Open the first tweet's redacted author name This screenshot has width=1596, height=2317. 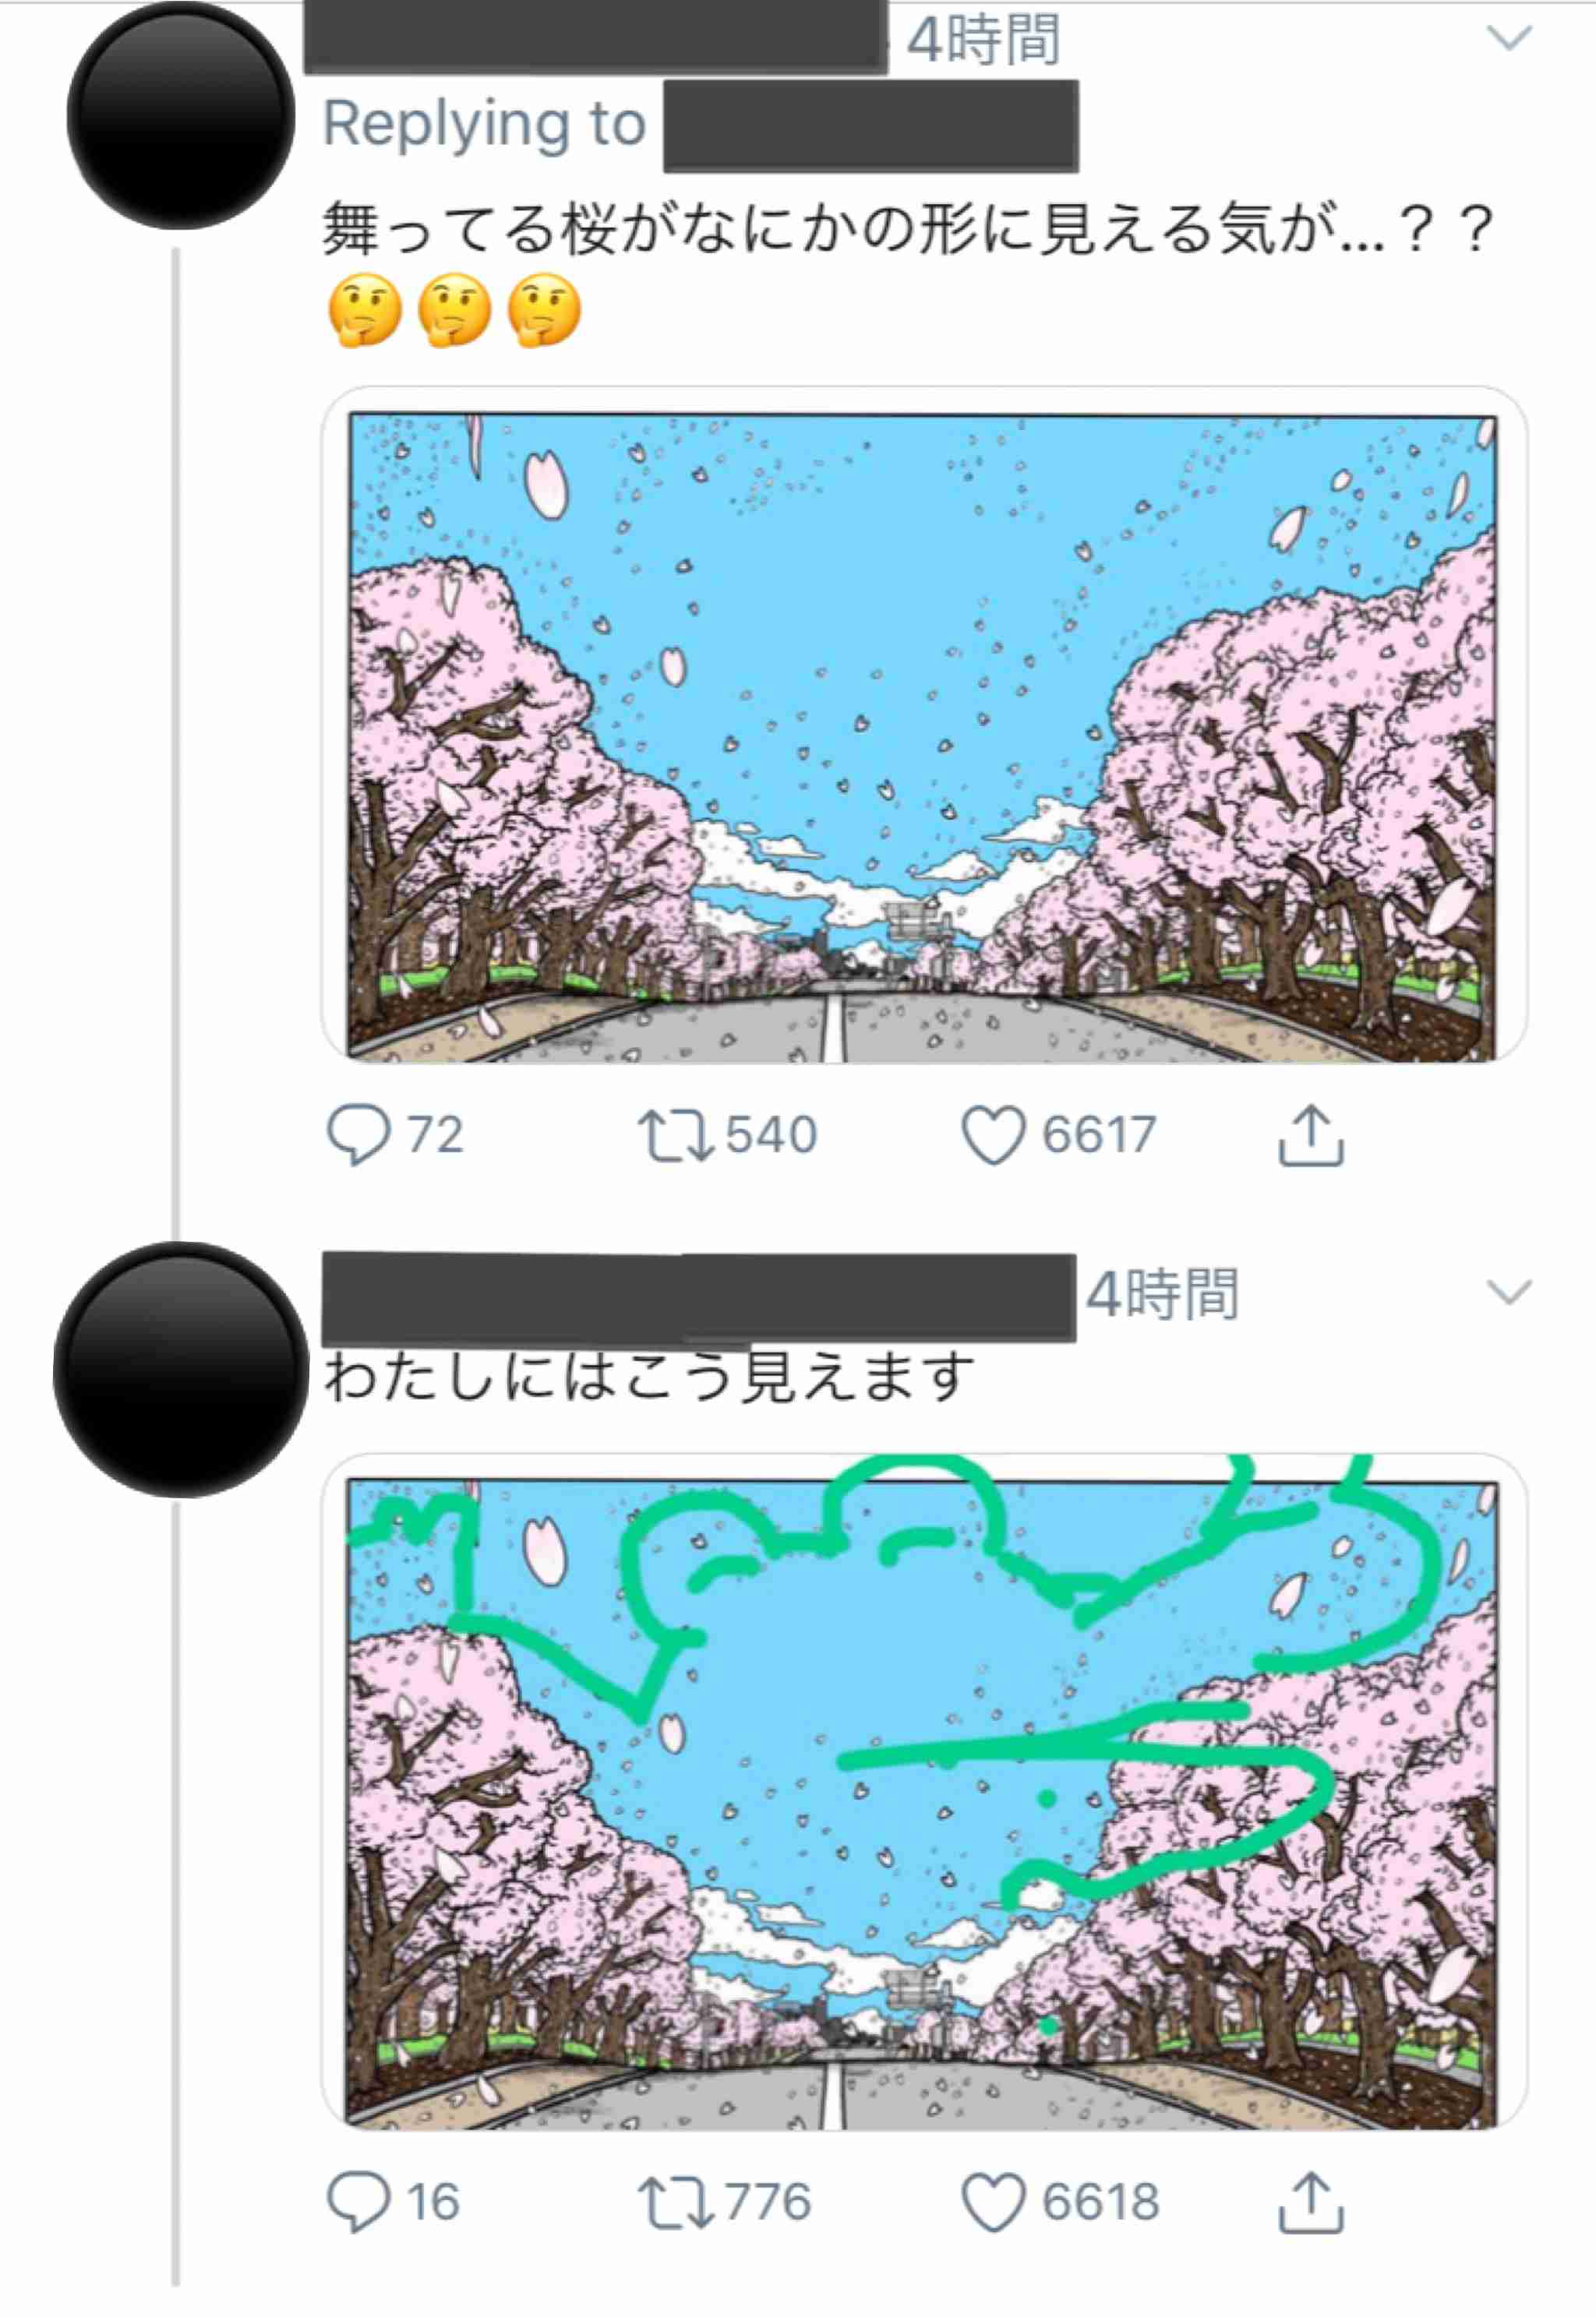pos(595,37)
